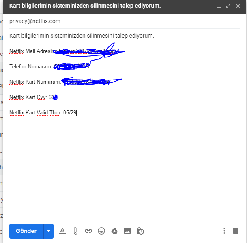Discard the draft with the trash icon
This screenshot has height=243, width=247.
(x=236, y=231)
